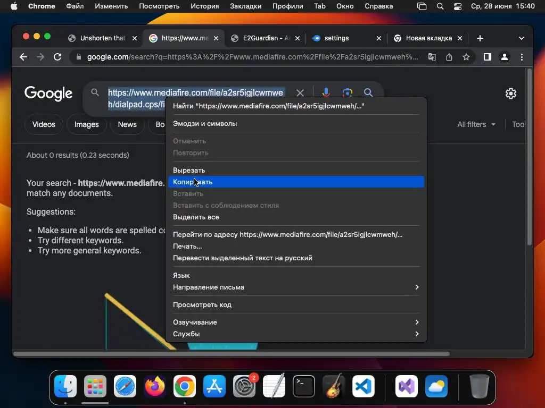Open Chrome three-dot menu
545x408 pixels.
[x=522, y=57]
